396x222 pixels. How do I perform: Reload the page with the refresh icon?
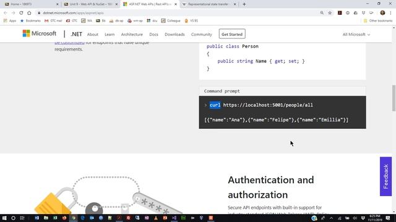click(x=21, y=13)
